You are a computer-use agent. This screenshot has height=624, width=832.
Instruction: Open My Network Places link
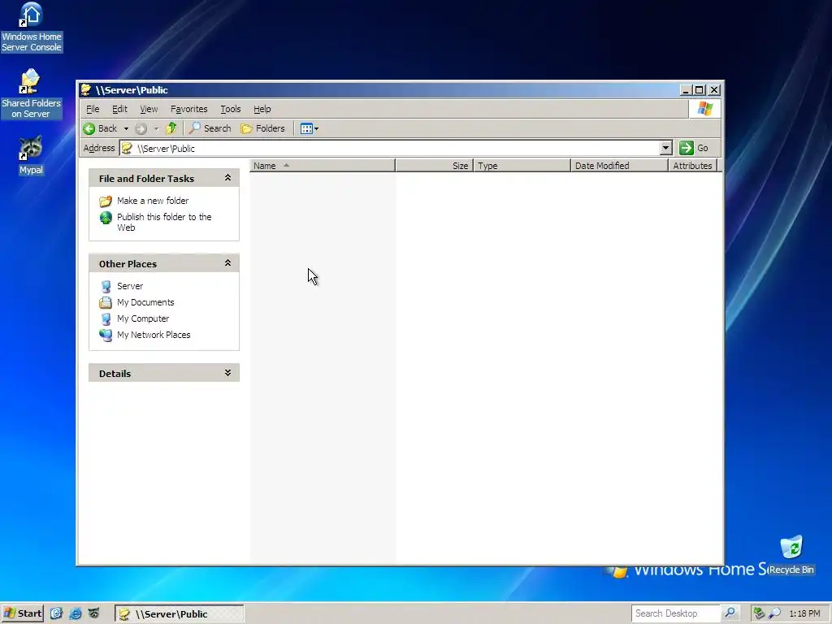coord(154,335)
